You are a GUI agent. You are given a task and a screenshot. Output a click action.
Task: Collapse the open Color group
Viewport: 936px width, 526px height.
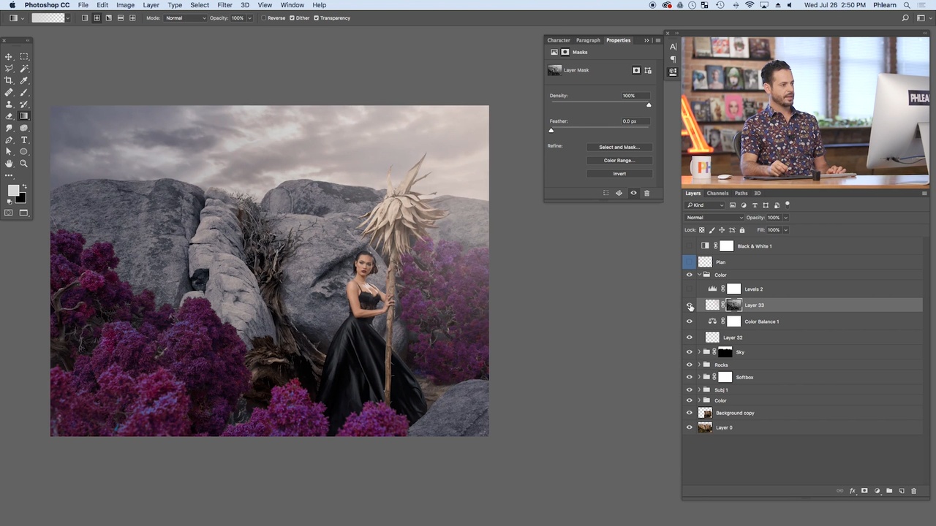click(x=699, y=275)
